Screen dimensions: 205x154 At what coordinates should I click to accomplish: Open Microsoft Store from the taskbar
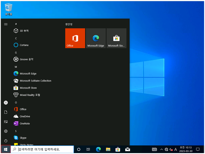pos(118,149)
